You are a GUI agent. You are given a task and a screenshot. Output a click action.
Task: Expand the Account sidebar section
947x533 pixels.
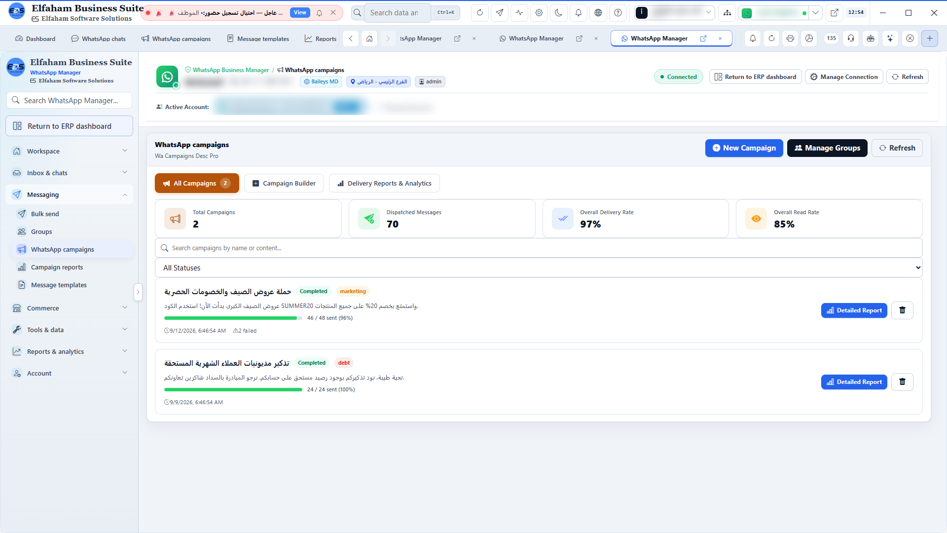70,373
